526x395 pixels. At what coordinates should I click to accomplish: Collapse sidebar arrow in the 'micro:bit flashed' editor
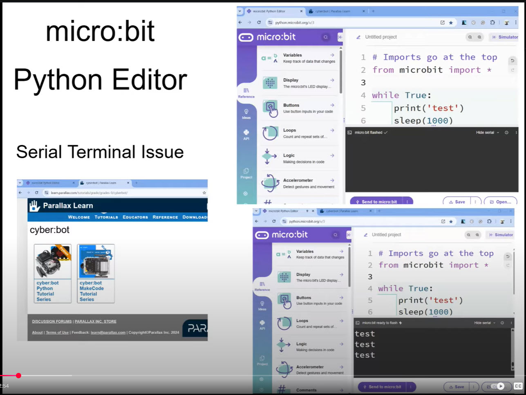340,37
